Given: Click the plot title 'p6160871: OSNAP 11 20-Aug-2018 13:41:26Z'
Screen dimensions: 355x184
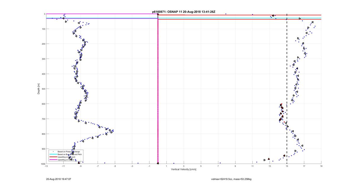Looking at the screenshot, I should click(x=184, y=12).
